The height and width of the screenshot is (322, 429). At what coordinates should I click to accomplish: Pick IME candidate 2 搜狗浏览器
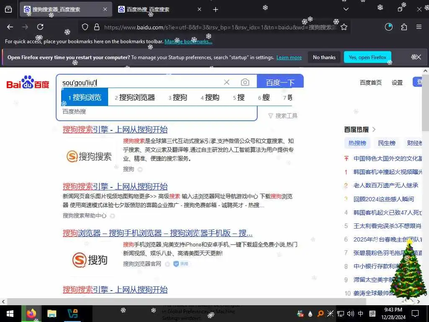[x=135, y=97]
